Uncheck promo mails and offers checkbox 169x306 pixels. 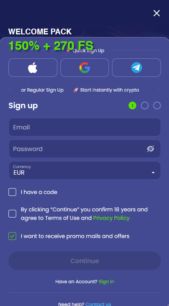(12, 236)
